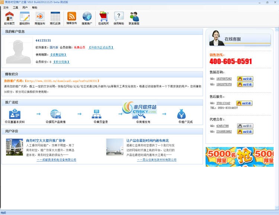This screenshot has height=215, width=279.
Task: Click QQ number 1837007262
Action: click(x=224, y=79)
